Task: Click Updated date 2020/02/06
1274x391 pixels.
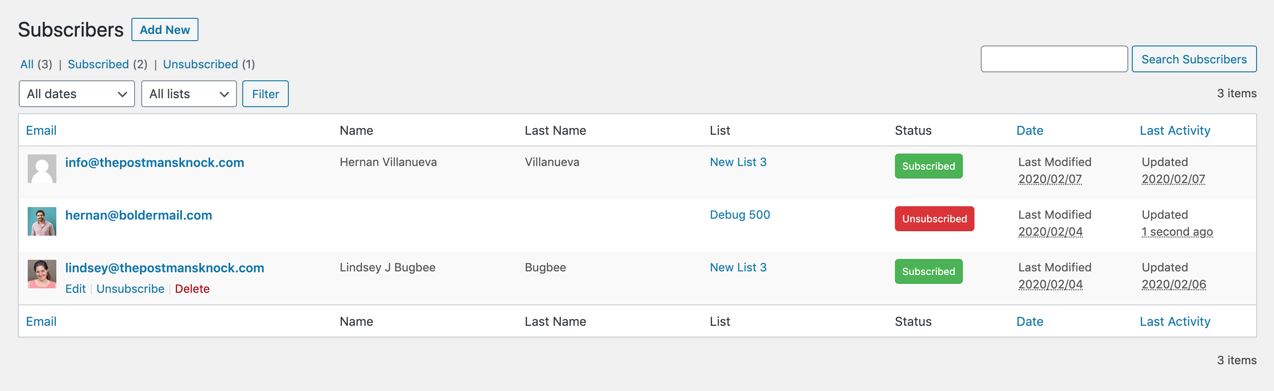Action: (1173, 285)
